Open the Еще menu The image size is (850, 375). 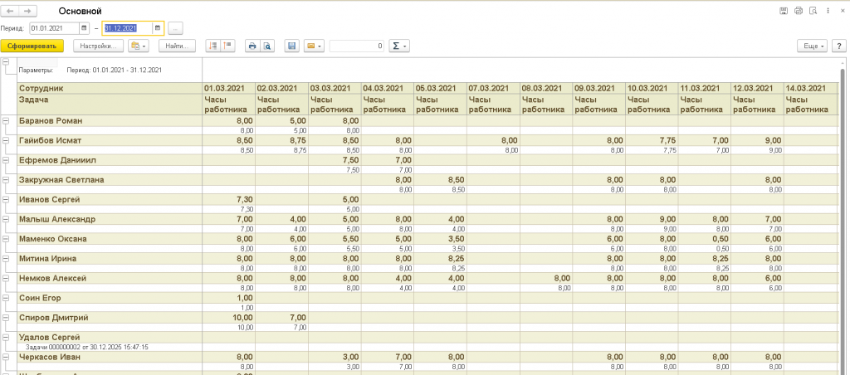pos(813,46)
